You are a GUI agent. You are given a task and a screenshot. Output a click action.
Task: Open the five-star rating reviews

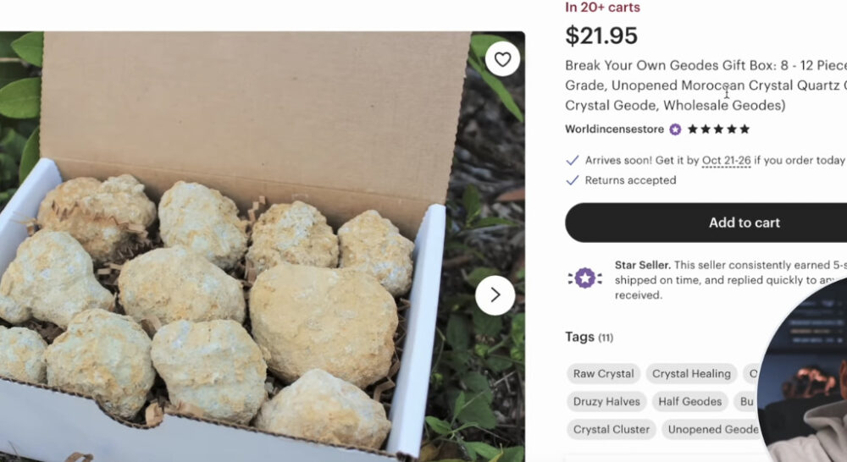[x=718, y=129]
